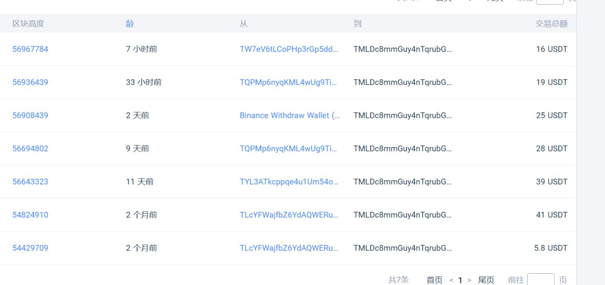The height and width of the screenshot is (285, 605).
Task: Open block 56967784
Action: click(30, 49)
